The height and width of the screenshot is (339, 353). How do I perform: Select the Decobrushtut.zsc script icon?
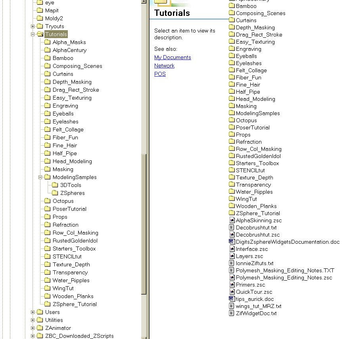[232, 235]
